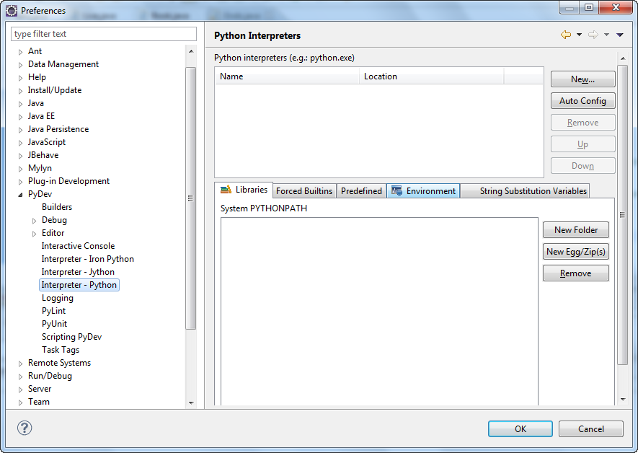Expand the Ant tree node
The height and width of the screenshot is (453, 638).
20,51
